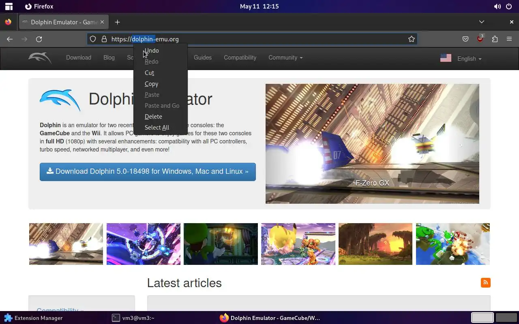Click the May 11 12:15 clock

259,6
